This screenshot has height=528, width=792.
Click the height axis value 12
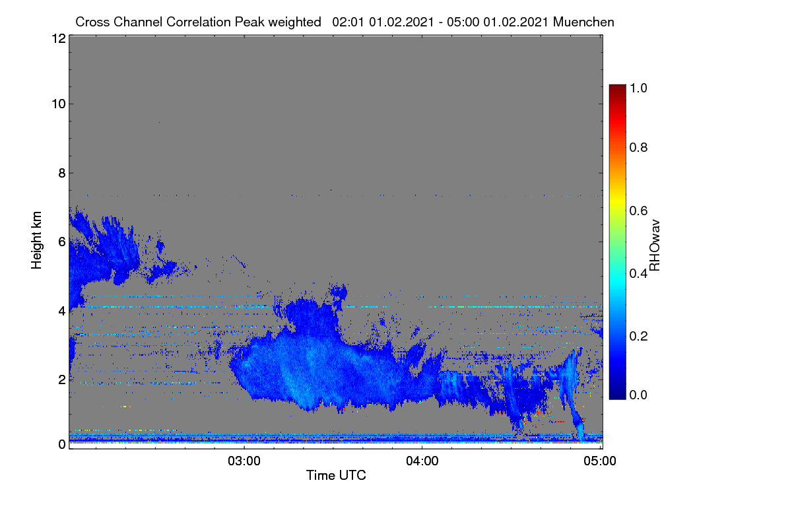(57, 39)
